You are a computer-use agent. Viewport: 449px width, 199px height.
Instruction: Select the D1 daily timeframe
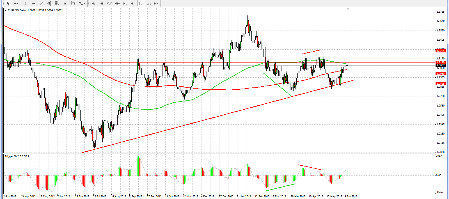click(141, 3)
